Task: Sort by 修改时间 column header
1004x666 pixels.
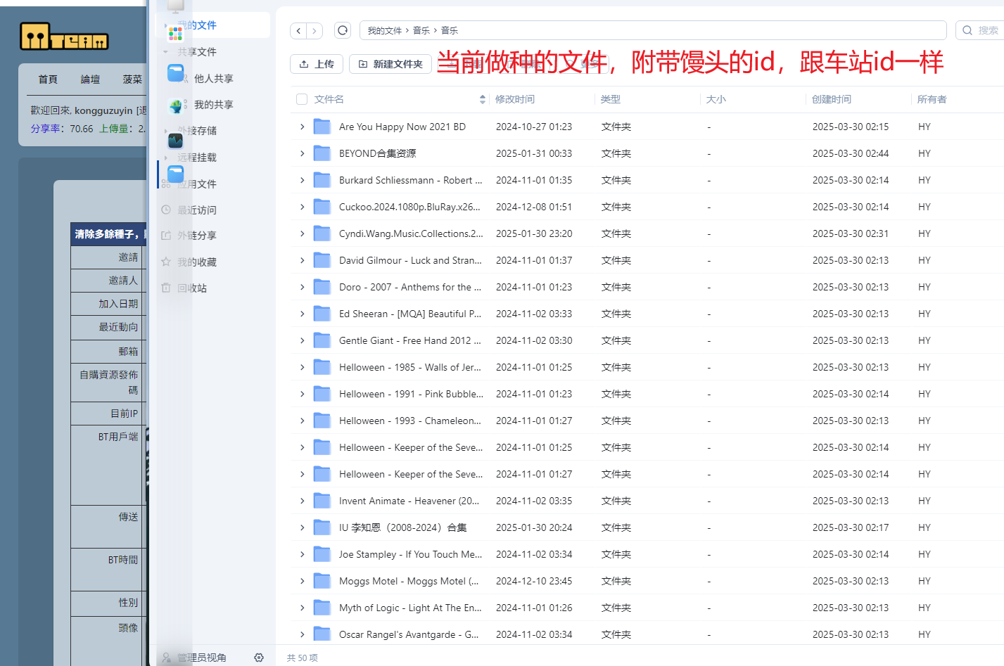Action: (x=515, y=99)
